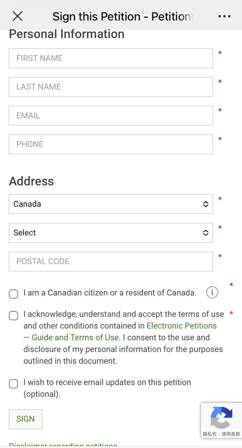Image resolution: width=242 pixels, height=448 pixels.
Task: Focus the FIRST NAME input field
Action: pyautogui.click(x=111, y=58)
